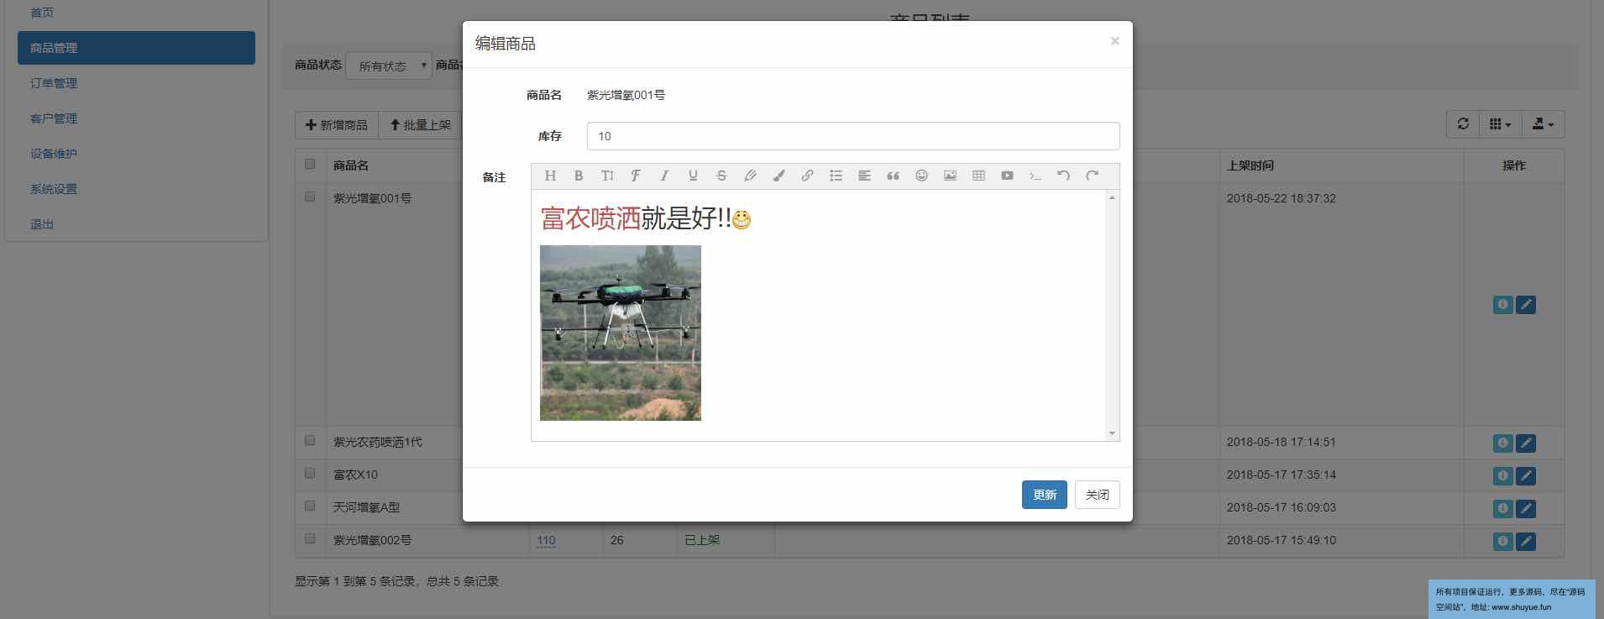
Task: Edit the 富农X10 row
Action: tap(1526, 475)
